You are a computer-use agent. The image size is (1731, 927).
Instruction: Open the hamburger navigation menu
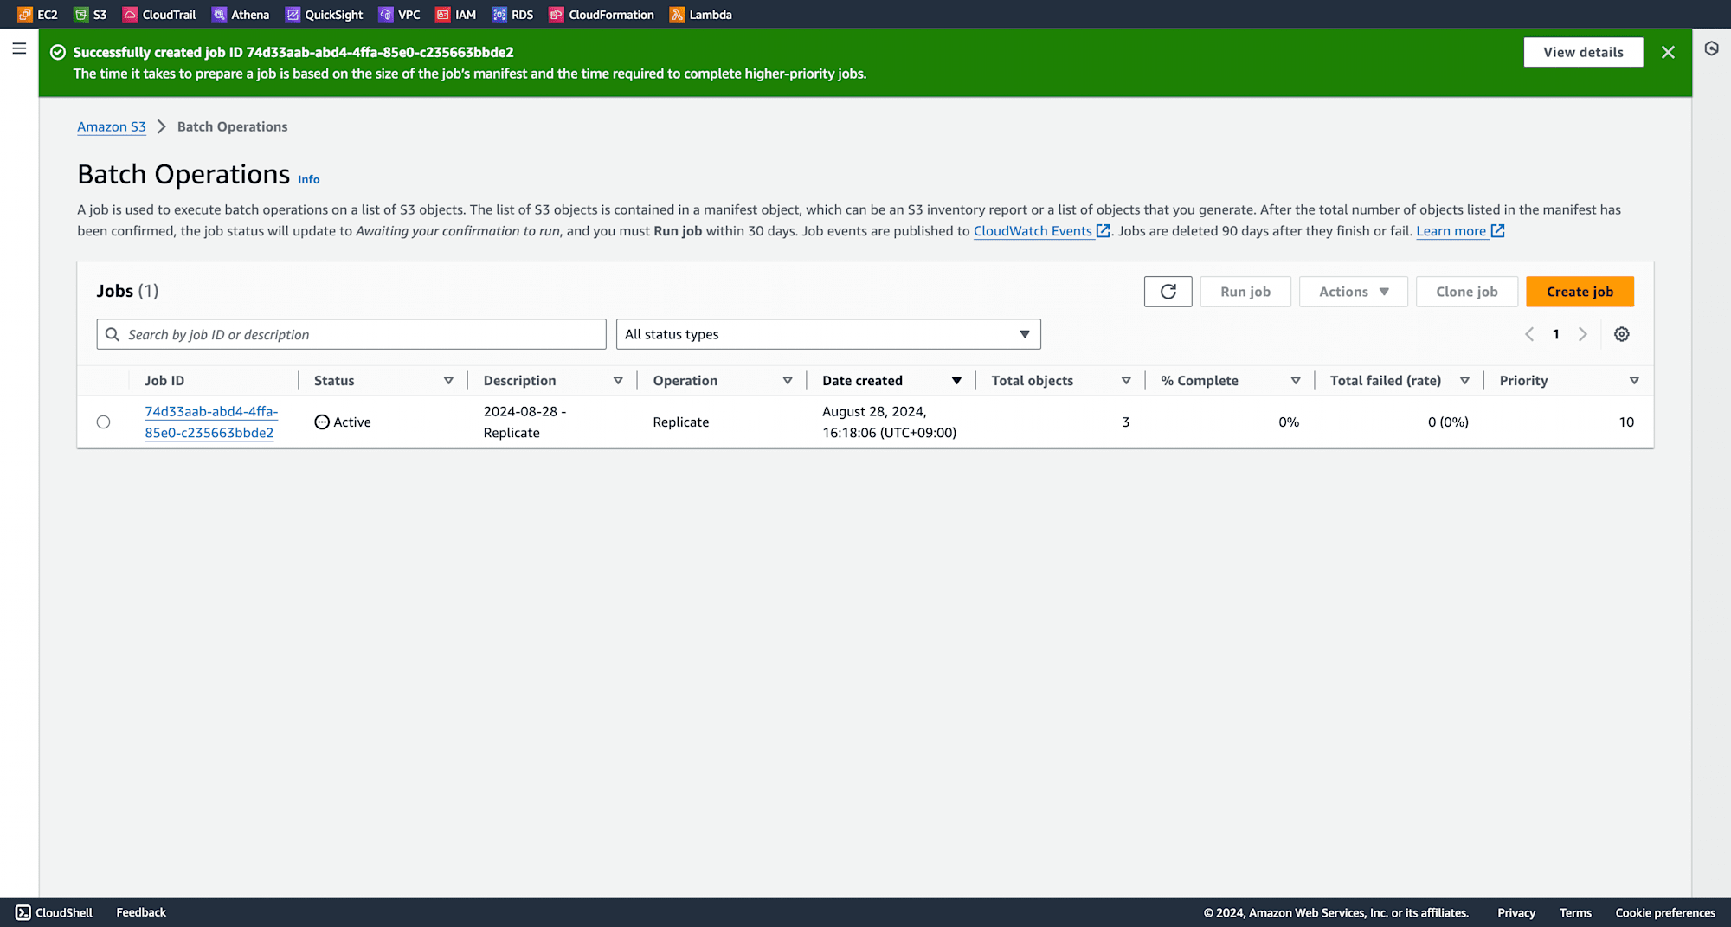click(19, 48)
